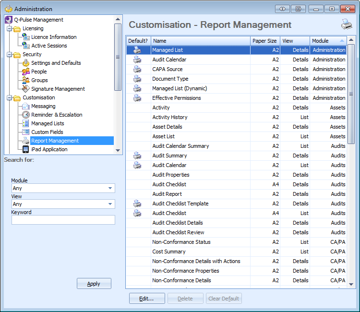Select Reminder & Escalation in the tree
Viewport: 360px width, 312px height.
(57, 115)
